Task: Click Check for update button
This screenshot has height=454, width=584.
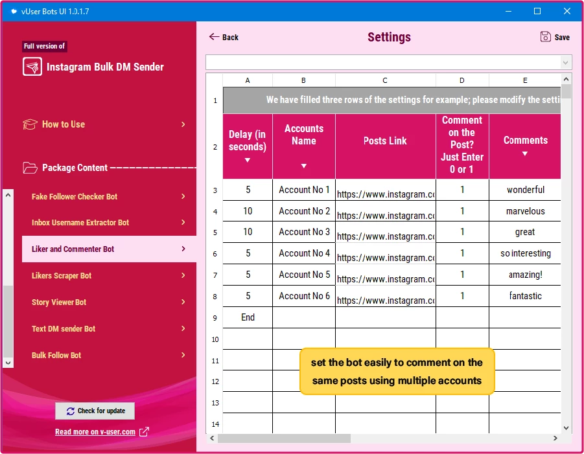Action: click(x=95, y=411)
